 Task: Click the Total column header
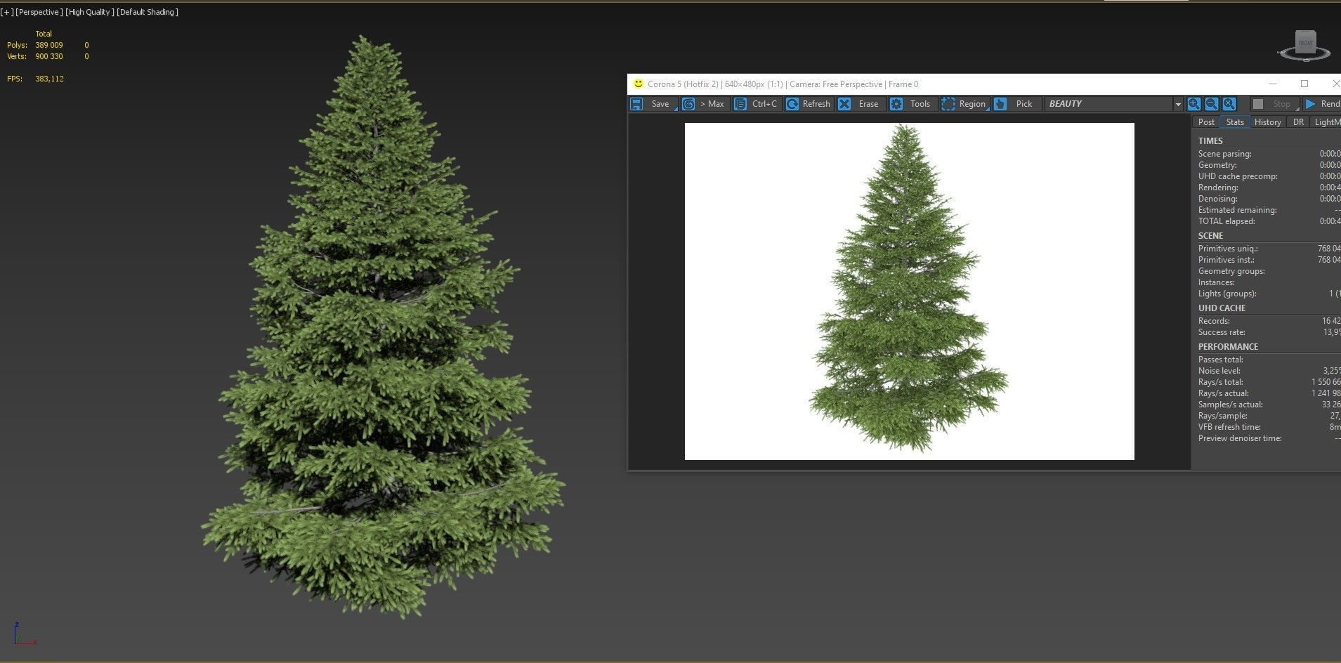[44, 34]
